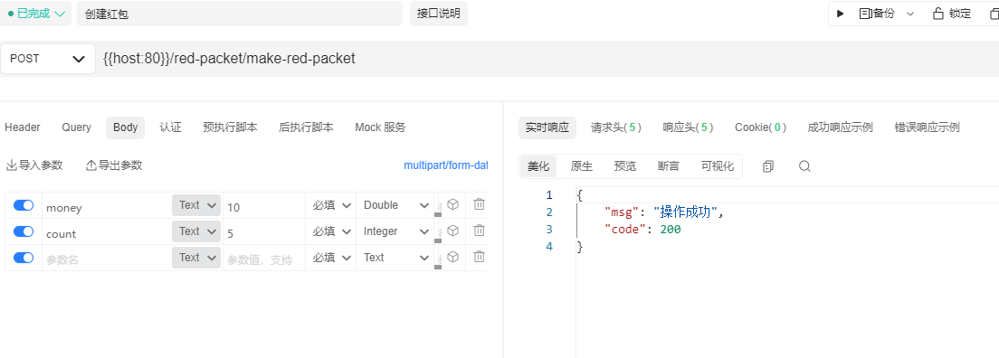Click the copy response icon
999x358 pixels.
pyautogui.click(x=768, y=166)
